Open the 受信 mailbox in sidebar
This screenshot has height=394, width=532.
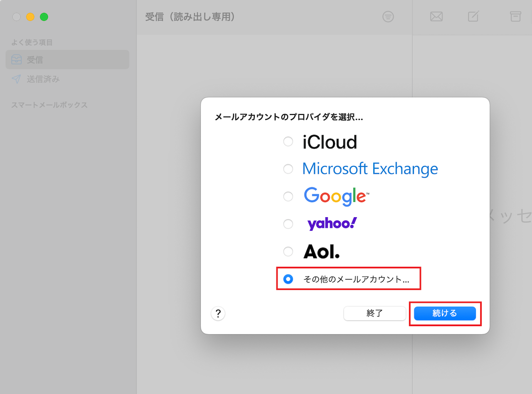67,59
